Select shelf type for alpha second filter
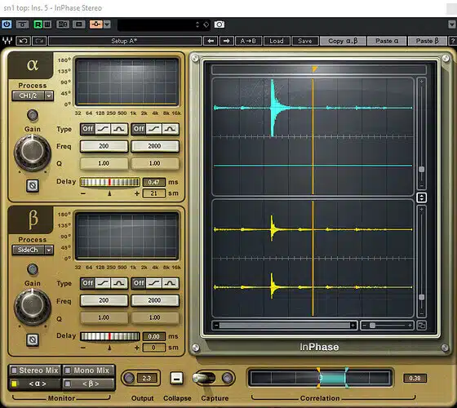This screenshot has width=457, height=408. 154,129
